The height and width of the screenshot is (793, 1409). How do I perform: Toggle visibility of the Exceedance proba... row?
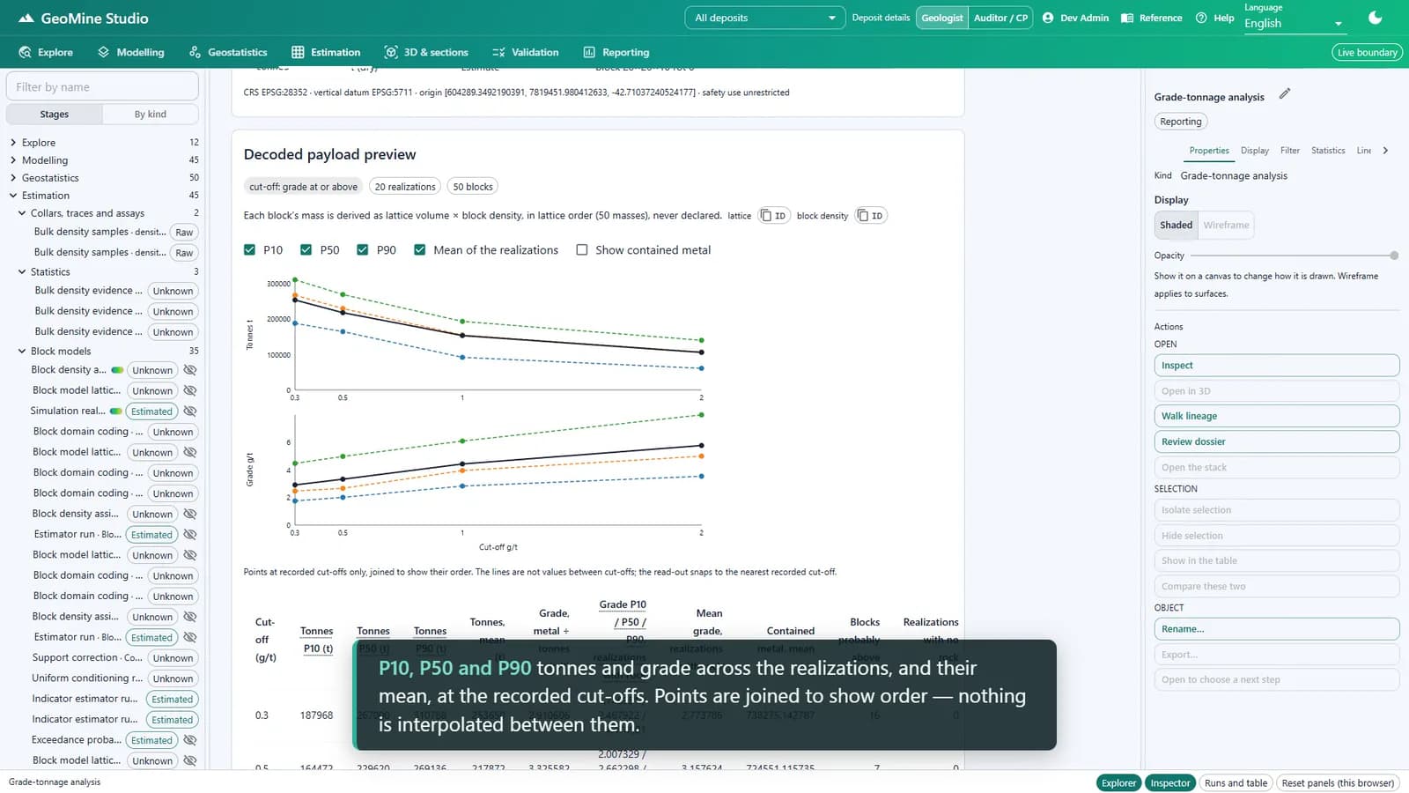[x=189, y=740]
